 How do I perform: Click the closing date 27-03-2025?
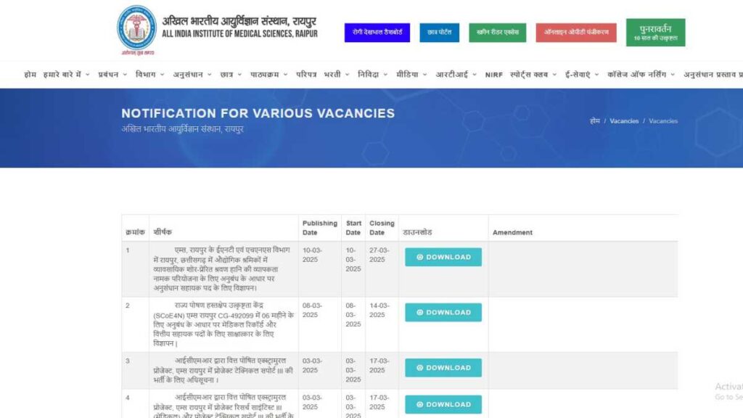click(379, 255)
